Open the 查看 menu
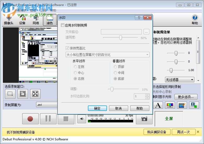204x144 pixels. point(33,10)
